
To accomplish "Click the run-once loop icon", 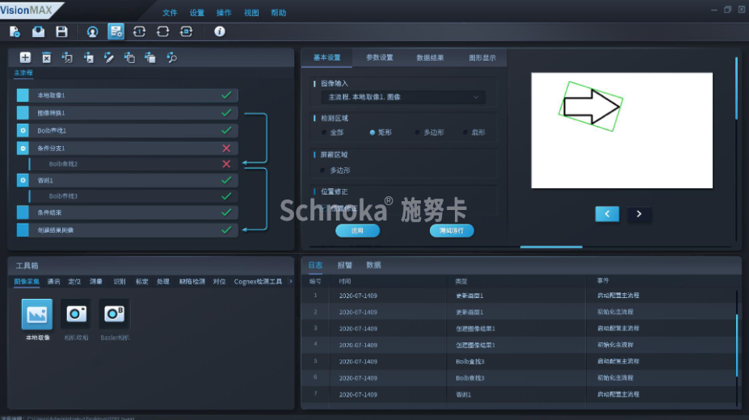I will click(x=139, y=31).
